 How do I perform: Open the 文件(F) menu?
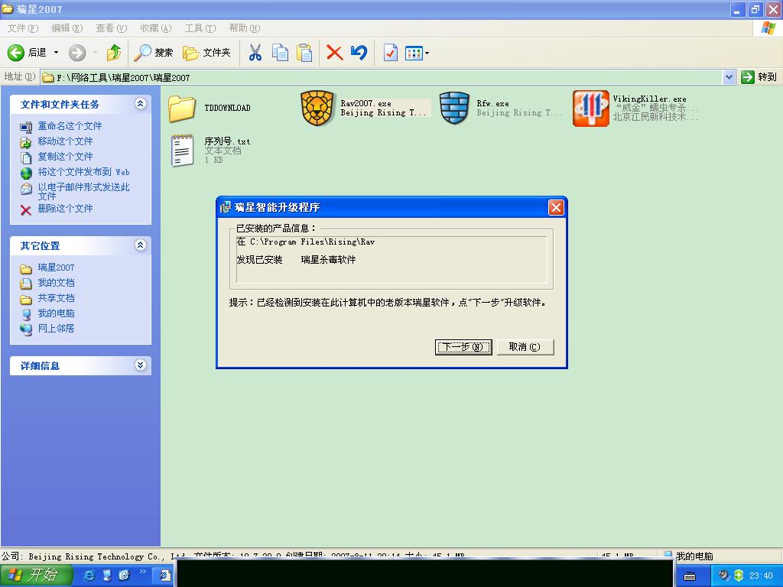point(22,28)
